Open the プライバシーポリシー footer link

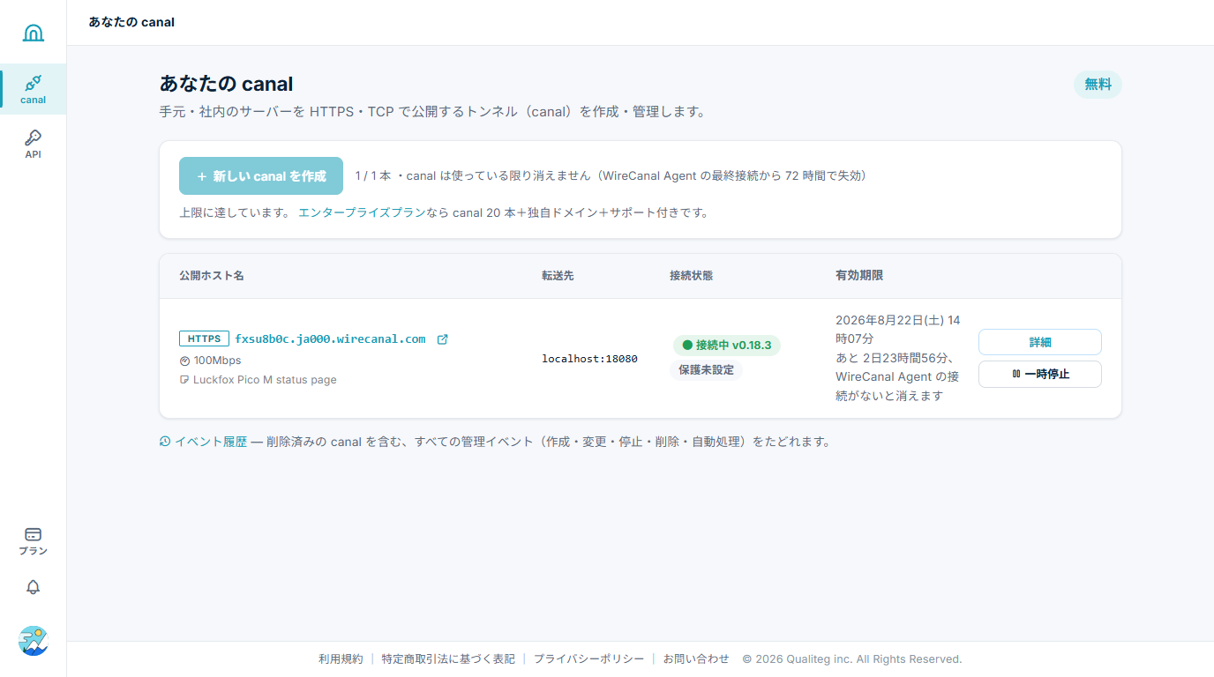click(588, 658)
